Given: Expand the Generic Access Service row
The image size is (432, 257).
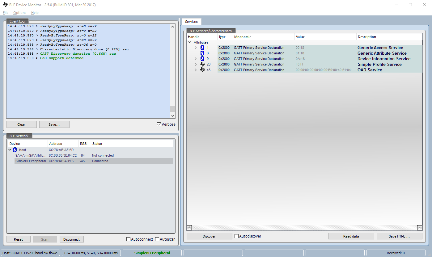Looking at the screenshot, I should coord(196,48).
